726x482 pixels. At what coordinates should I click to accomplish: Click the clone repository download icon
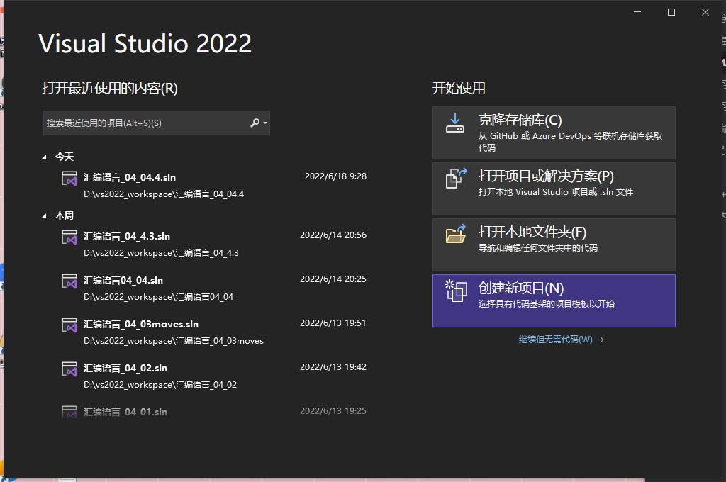pos(454,122)
